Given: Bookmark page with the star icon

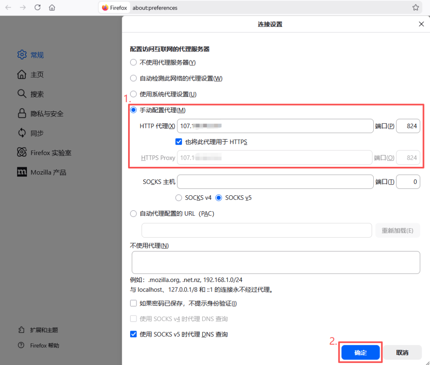Looking at the screenshot, I should (415, 8).
